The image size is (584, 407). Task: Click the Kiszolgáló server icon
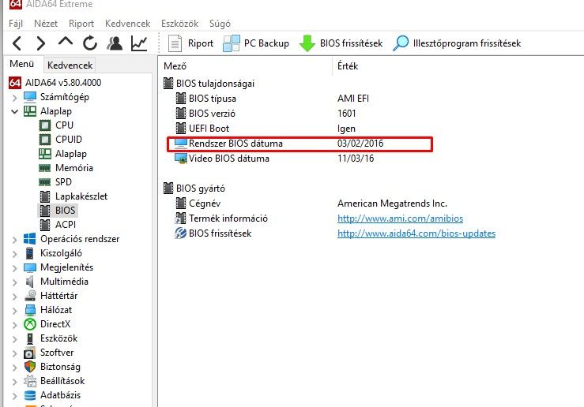pyautogui.click(x=30, y=253)
